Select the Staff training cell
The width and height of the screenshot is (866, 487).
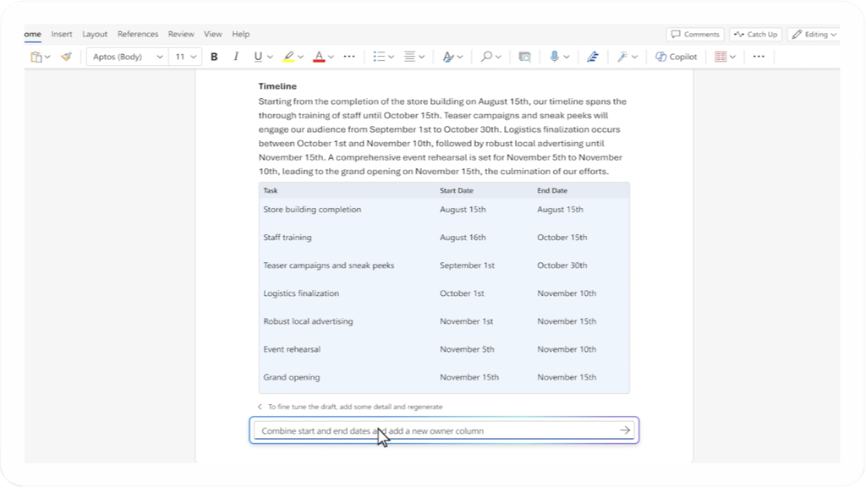pyautogui.click(x=288, y=238)
